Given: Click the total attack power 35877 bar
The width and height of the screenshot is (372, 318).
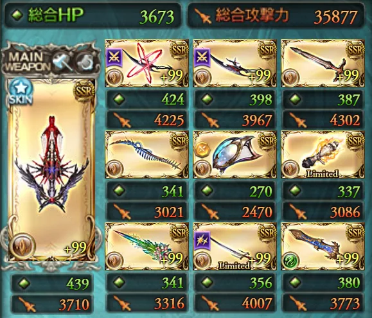Looking at the screenshot, I should tap(276, 16).
